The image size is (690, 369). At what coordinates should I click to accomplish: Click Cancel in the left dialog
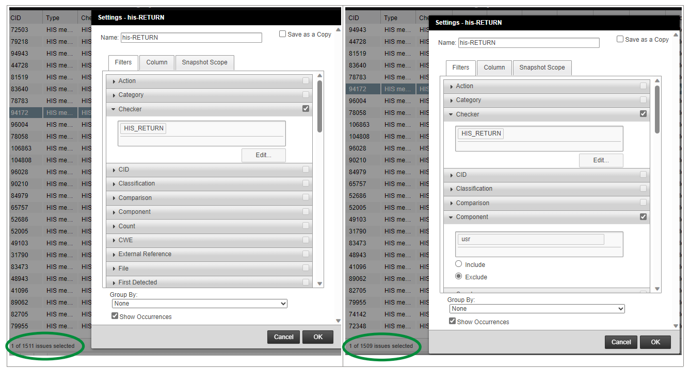[284, 337]
